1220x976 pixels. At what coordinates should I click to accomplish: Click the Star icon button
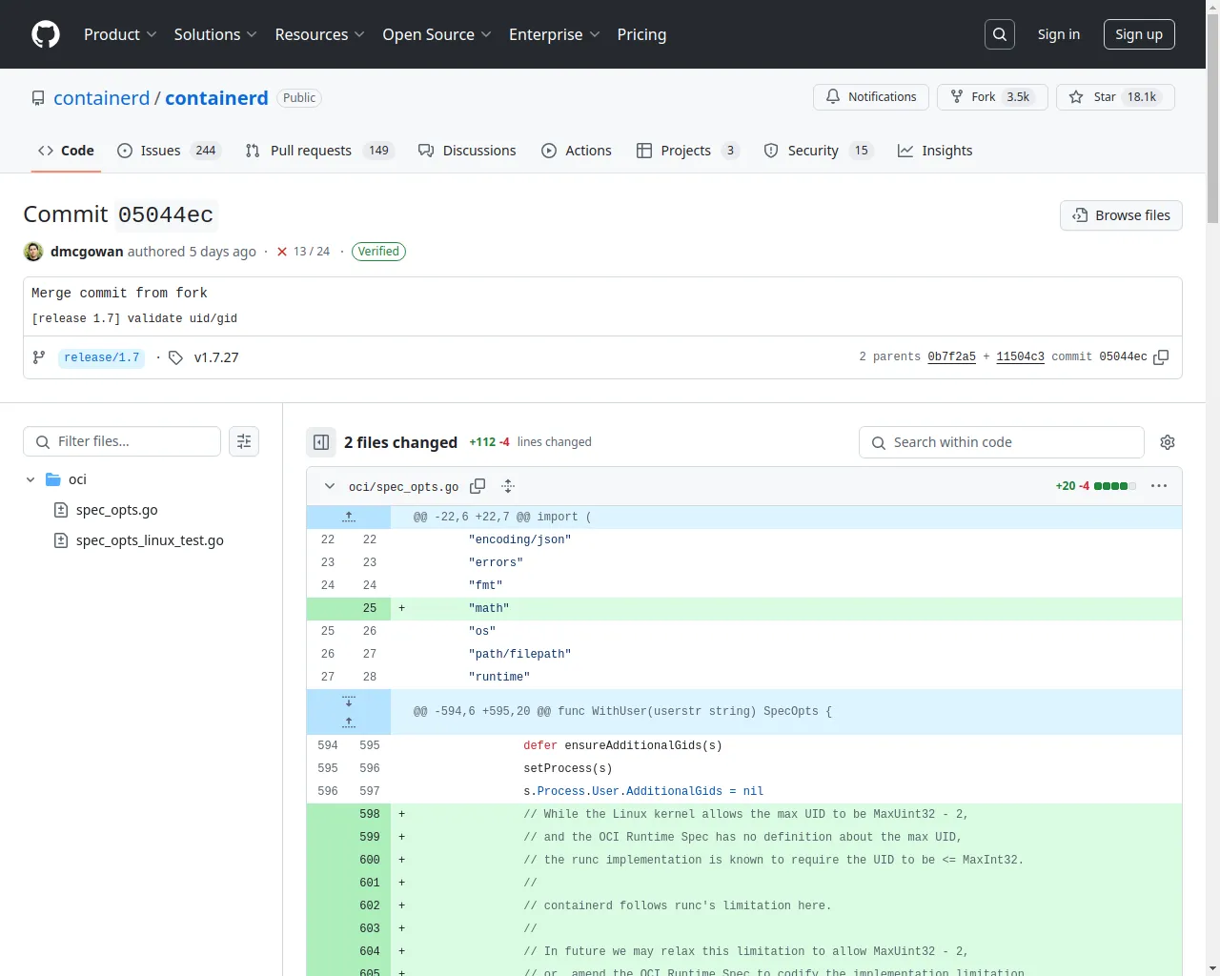[1115, 97]
